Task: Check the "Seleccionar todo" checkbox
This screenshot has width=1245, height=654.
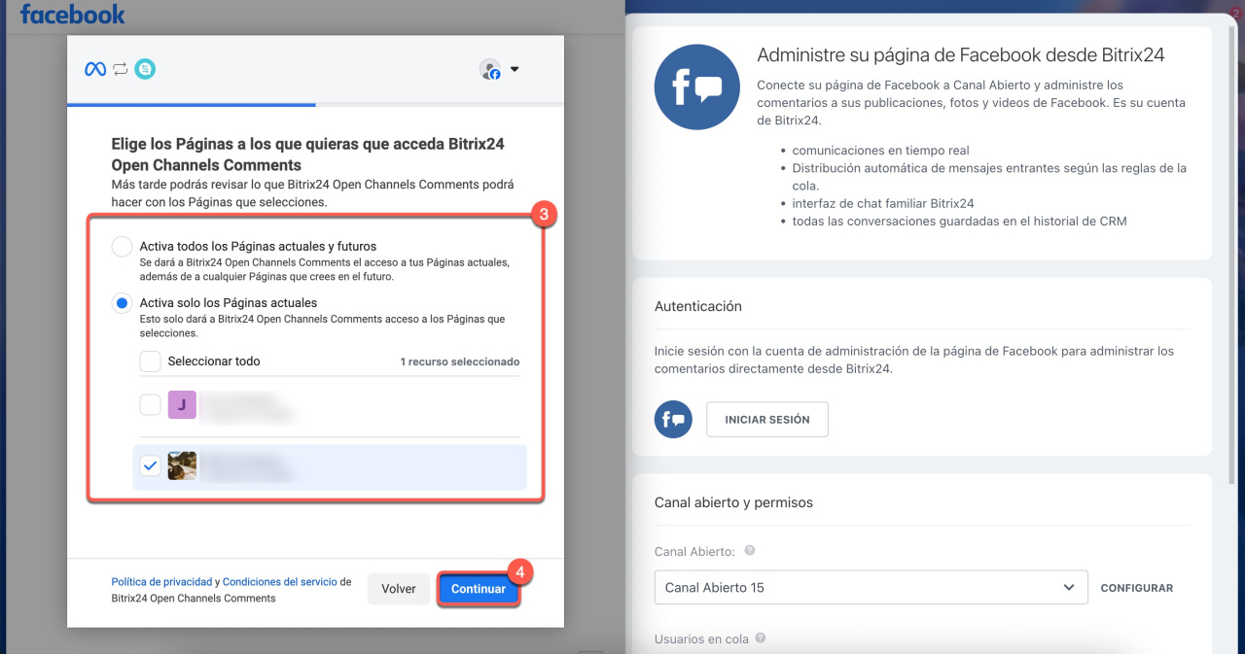Action: point(150,361)
